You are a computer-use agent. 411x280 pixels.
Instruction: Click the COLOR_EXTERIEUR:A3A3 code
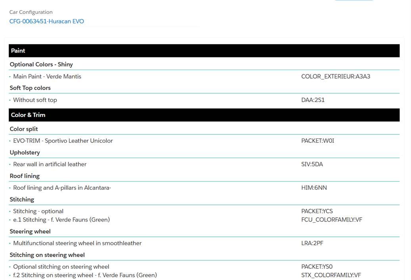335,76
